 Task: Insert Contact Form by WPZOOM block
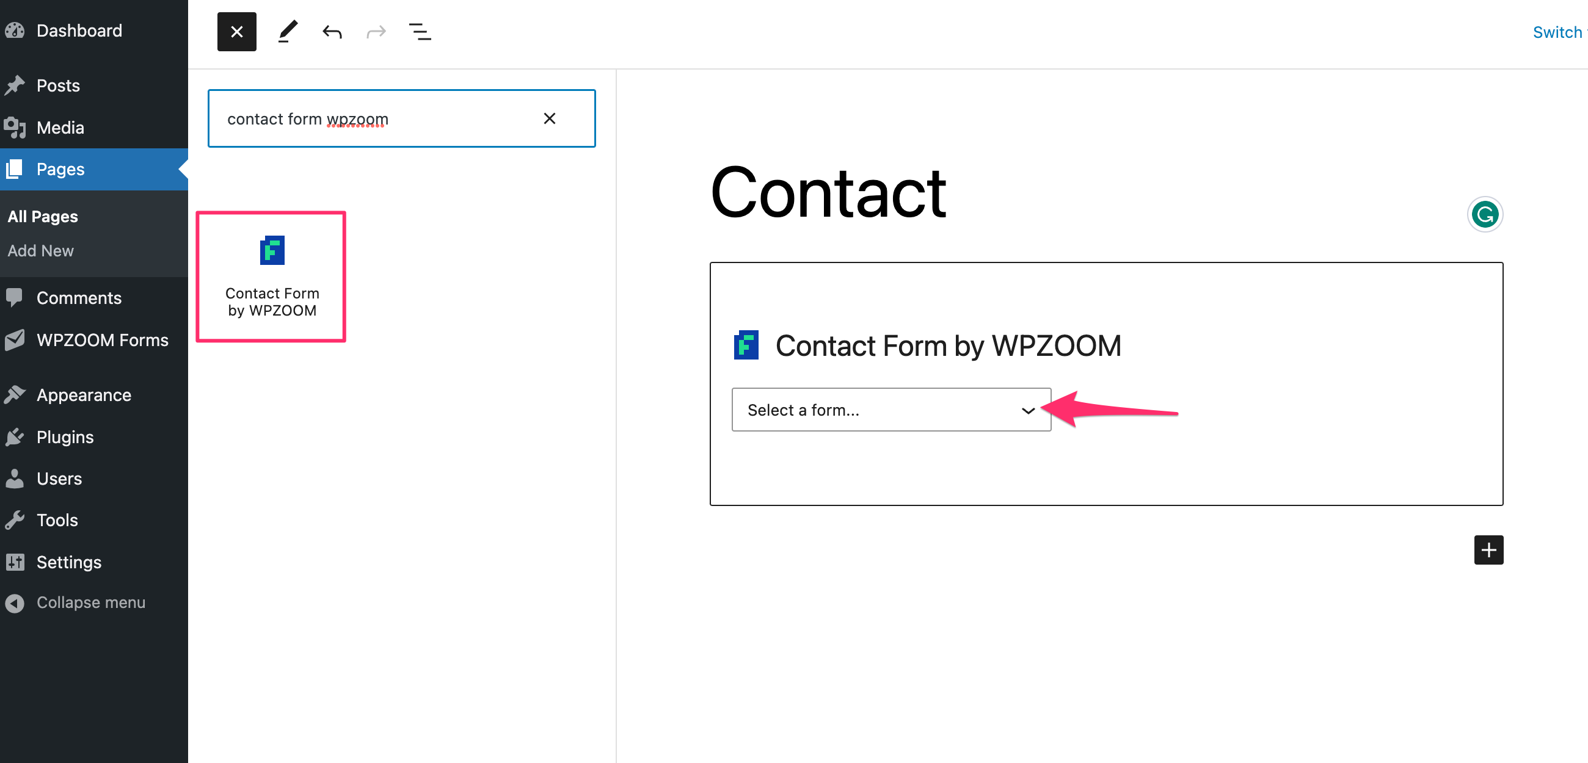(271, 277)
